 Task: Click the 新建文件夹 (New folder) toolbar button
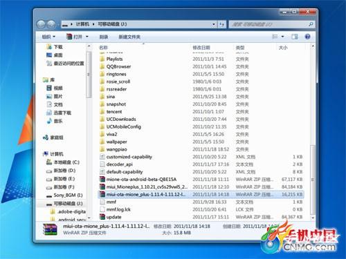point(129,37)
